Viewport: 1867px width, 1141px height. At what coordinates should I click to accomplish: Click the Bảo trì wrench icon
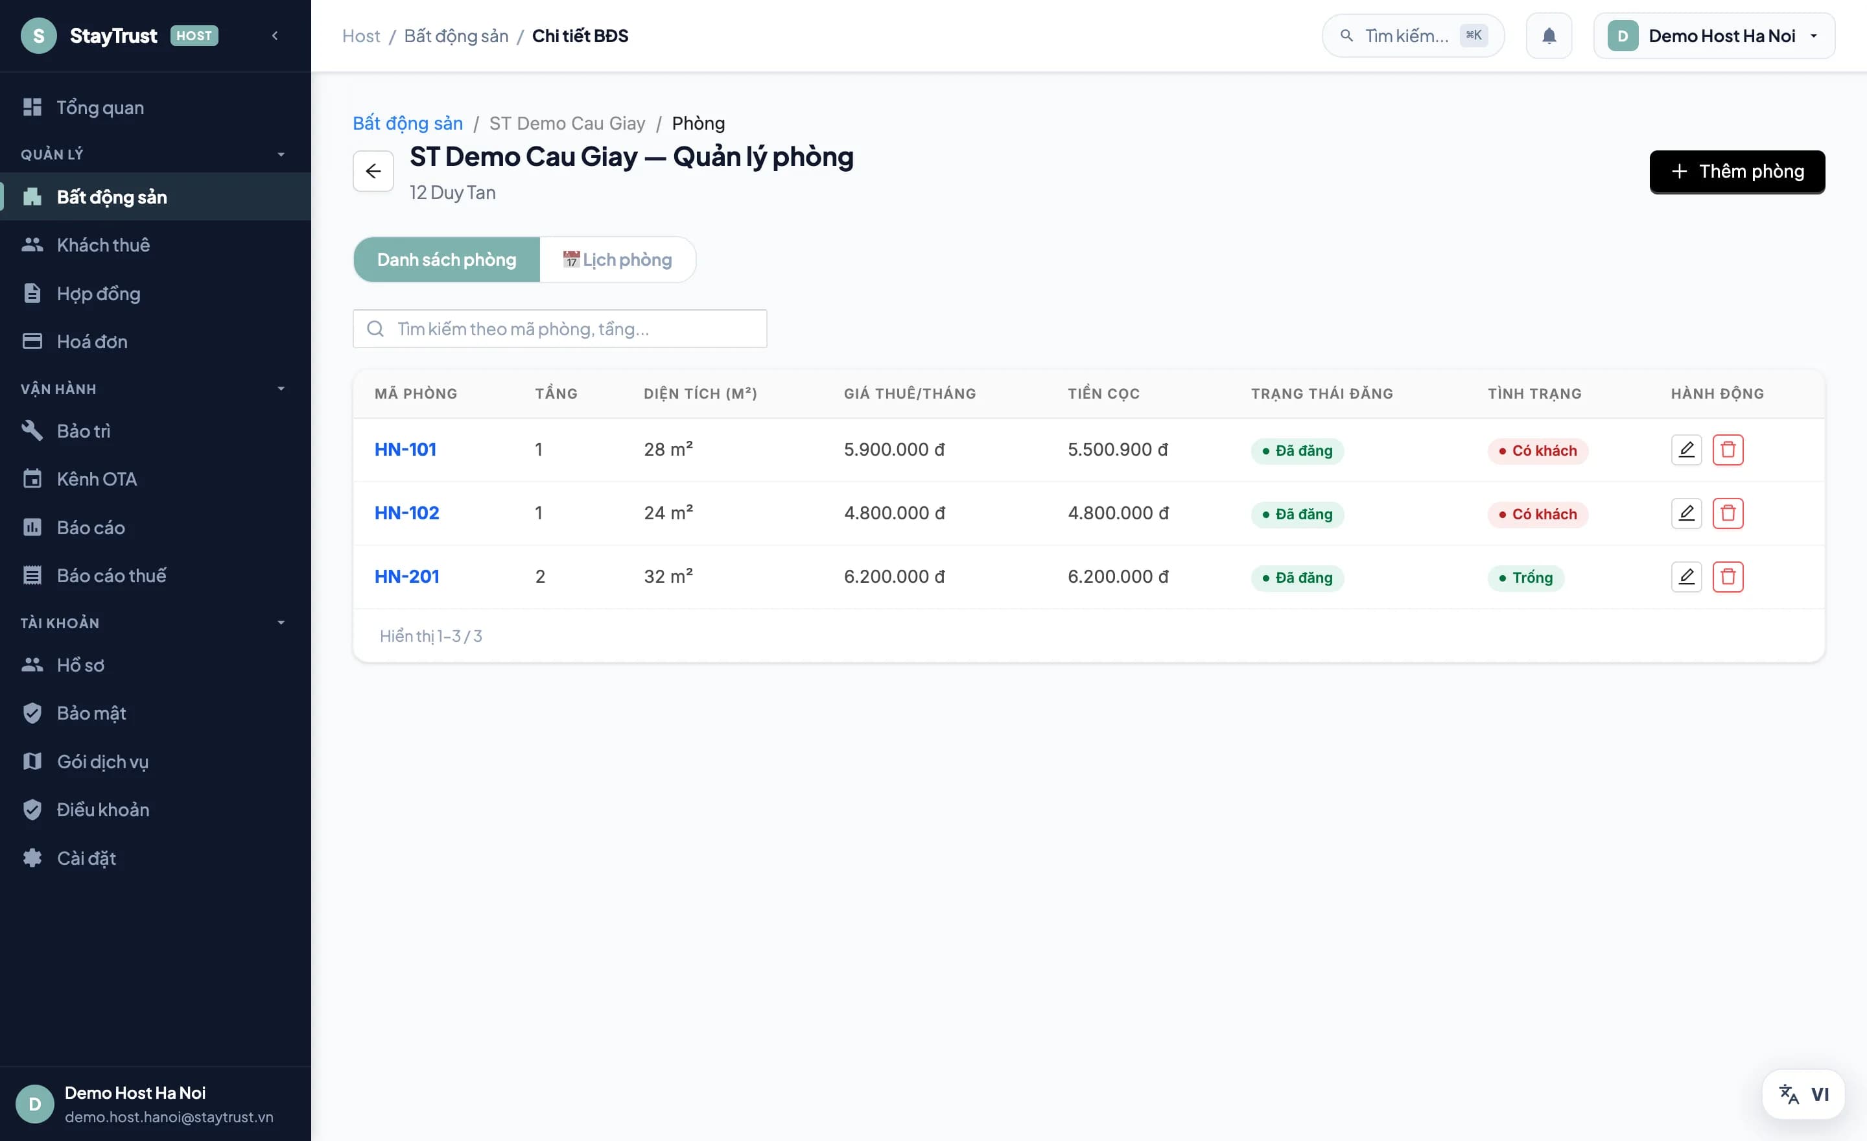(x=32, y=430)
